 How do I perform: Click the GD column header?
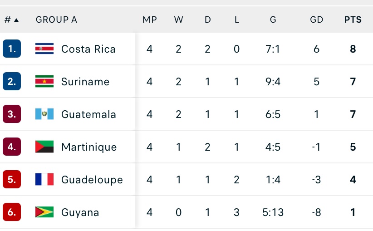coord(316,20)
